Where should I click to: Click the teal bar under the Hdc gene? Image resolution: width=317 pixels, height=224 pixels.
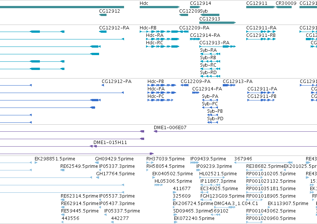click(x=159, y=7)
